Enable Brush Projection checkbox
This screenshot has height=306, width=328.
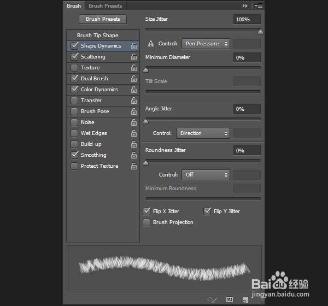pos(147,222)
